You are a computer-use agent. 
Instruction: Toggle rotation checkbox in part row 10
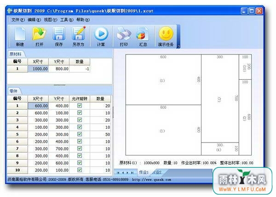[x=80, y=170]
